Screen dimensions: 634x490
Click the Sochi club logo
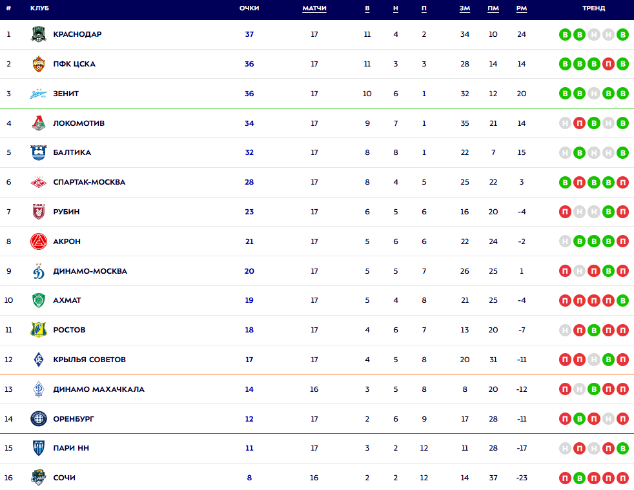click(39, 478)
